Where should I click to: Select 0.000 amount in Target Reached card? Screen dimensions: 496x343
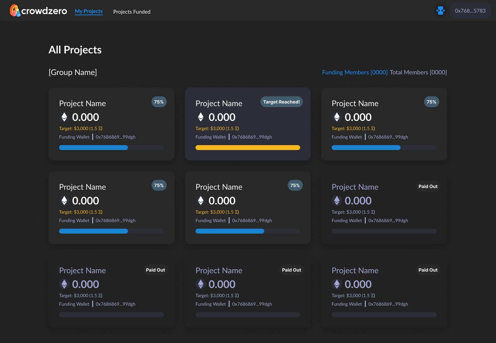tap(222, 117)
